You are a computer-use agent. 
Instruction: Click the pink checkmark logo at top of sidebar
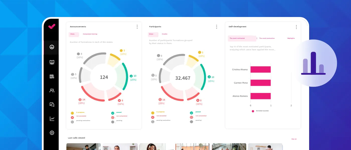click(52, 26)
